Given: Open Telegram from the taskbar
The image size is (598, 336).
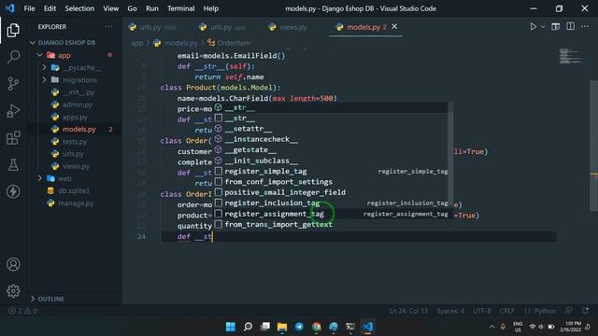Looking at the screenshot, I should 299,327.
